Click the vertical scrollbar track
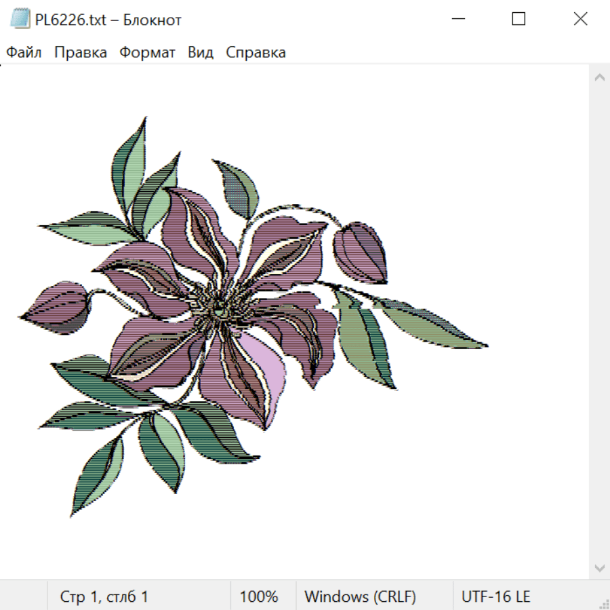Screen dimensions: 610x610 click(600, 323)
